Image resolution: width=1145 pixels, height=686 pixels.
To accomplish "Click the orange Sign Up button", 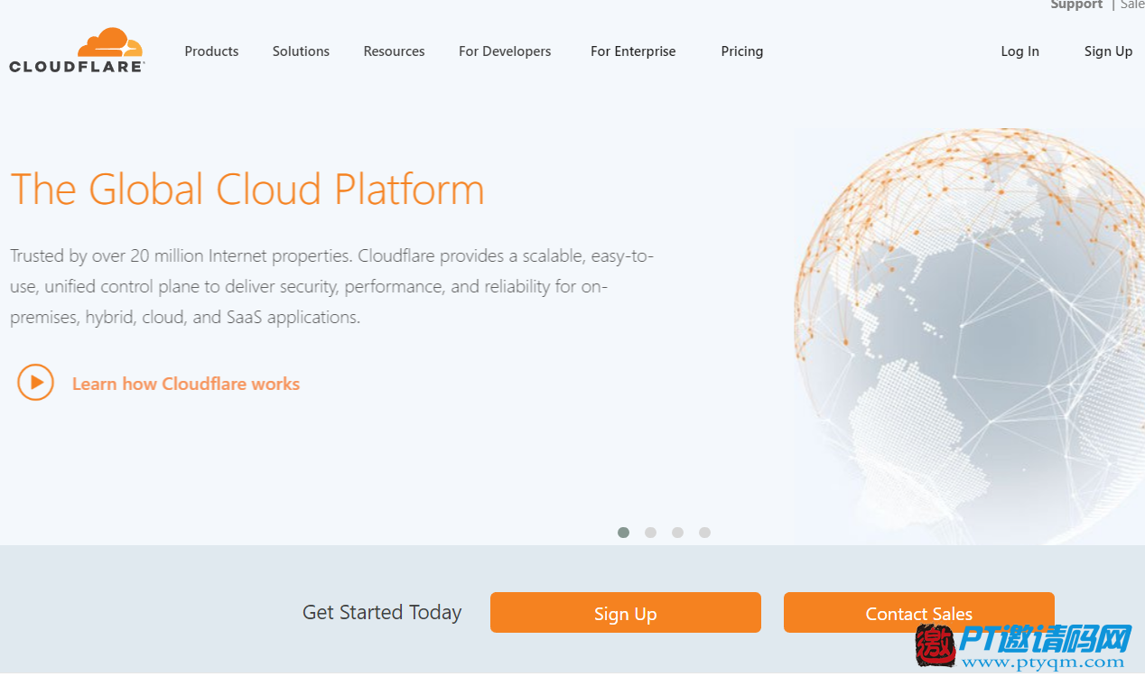I will point(626,613).
